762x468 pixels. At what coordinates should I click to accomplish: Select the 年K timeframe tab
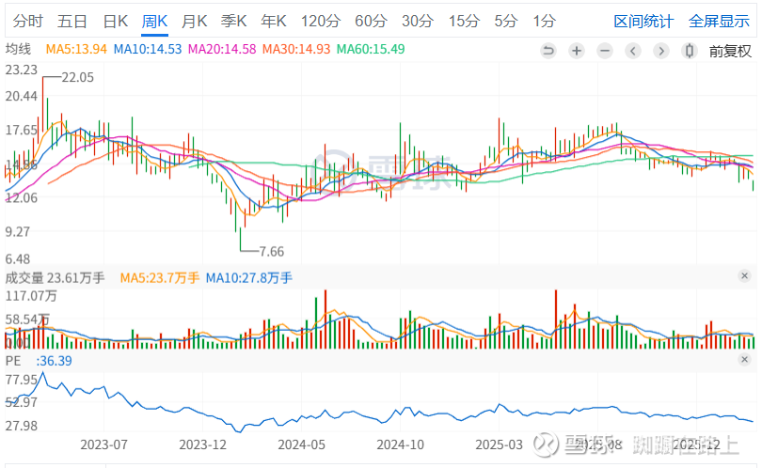(x=274, y=21)
